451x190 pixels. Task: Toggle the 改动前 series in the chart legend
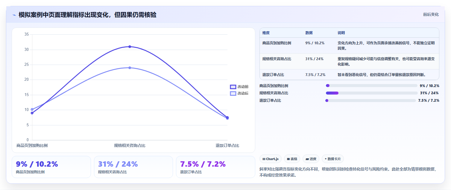(239, 87)
